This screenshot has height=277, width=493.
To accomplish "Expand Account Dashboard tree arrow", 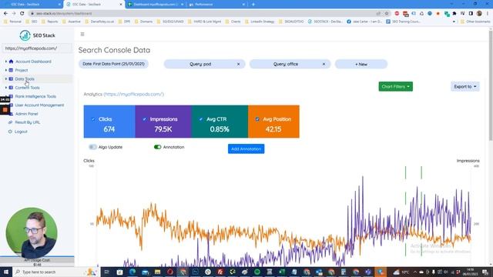I will [5, 62].
